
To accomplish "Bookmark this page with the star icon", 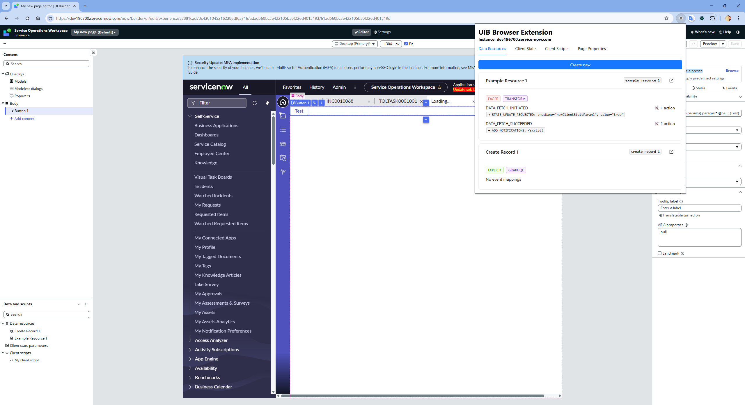I will click(666, 18).
